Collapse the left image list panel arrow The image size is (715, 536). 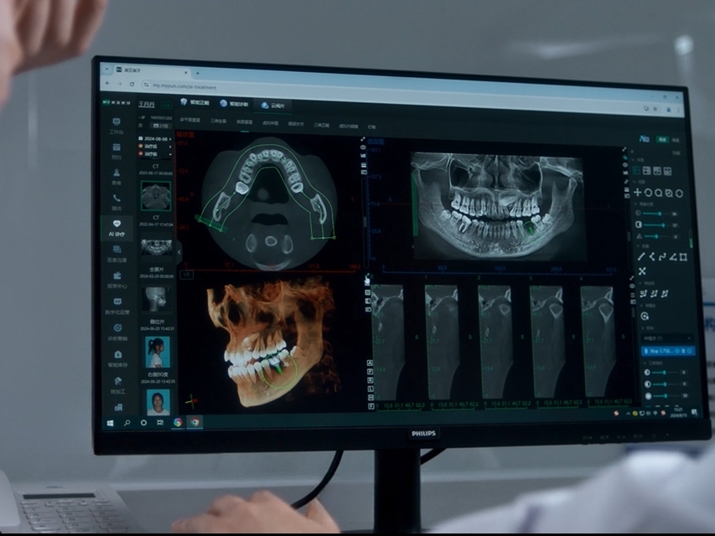tap(178, 250)
